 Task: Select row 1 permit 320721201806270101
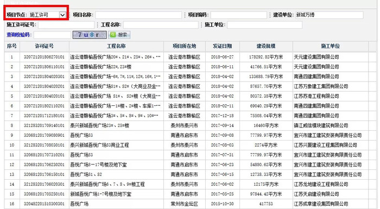click(x=45, y=57)
